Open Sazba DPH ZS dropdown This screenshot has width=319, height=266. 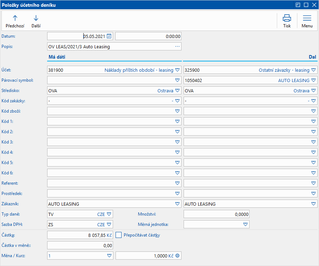pos(109,224)
